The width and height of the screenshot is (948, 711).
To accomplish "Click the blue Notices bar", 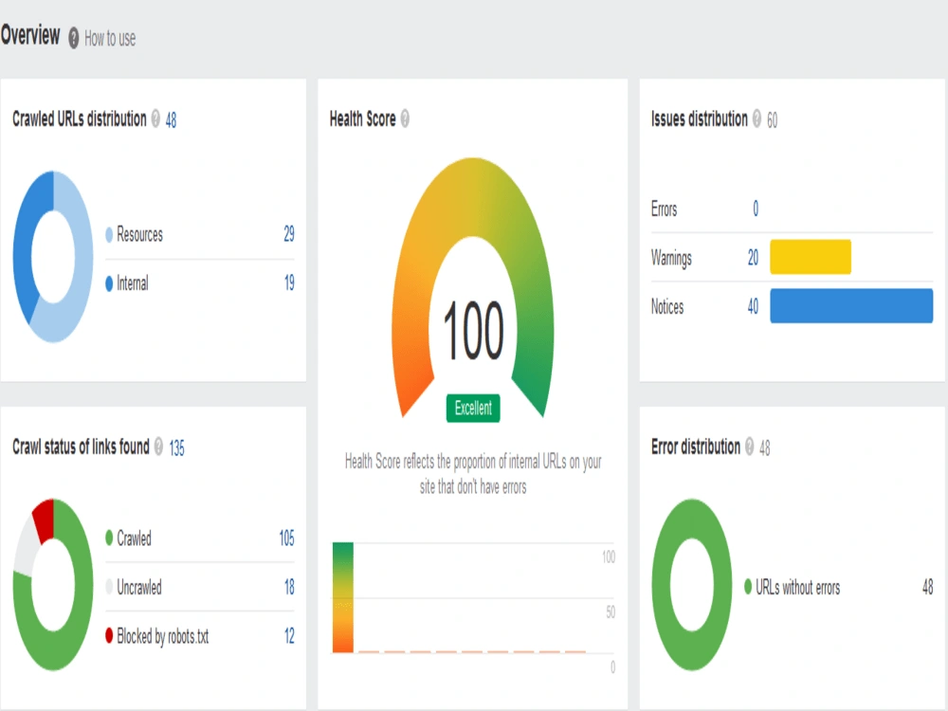I will 851,305.
